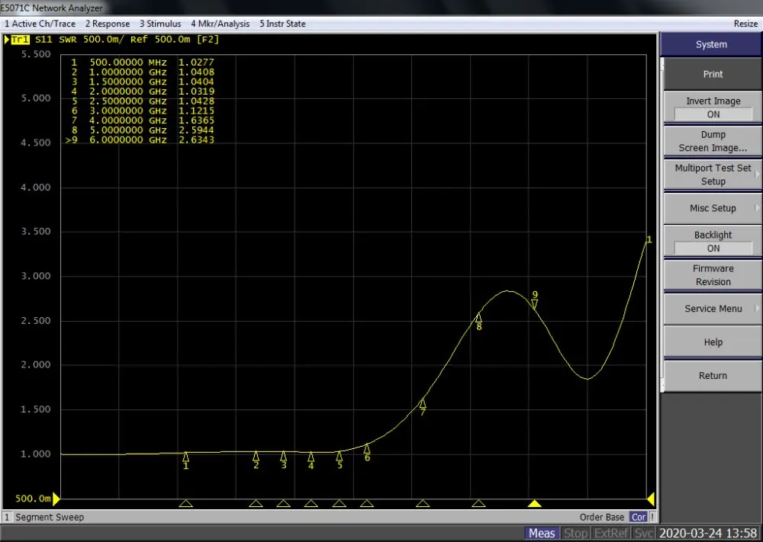This screenshot has height=542, width=763.
Task: Click the Meas status indicator
Action: click(x=542, y=534)
